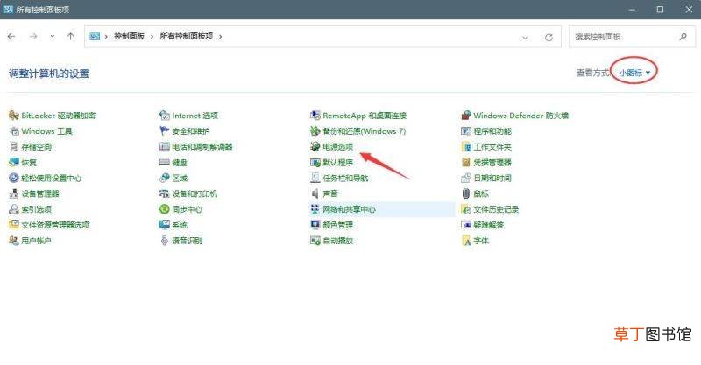Open the 工作文件夹 link

492,146
